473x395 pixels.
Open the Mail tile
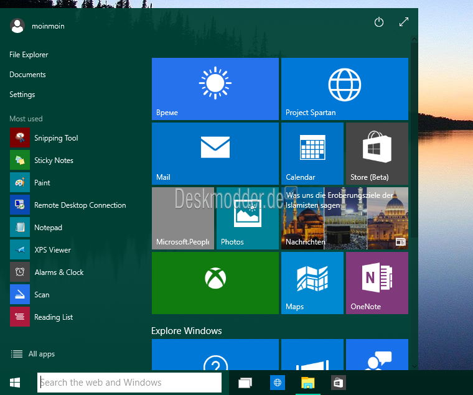click(x=215, y=154)
